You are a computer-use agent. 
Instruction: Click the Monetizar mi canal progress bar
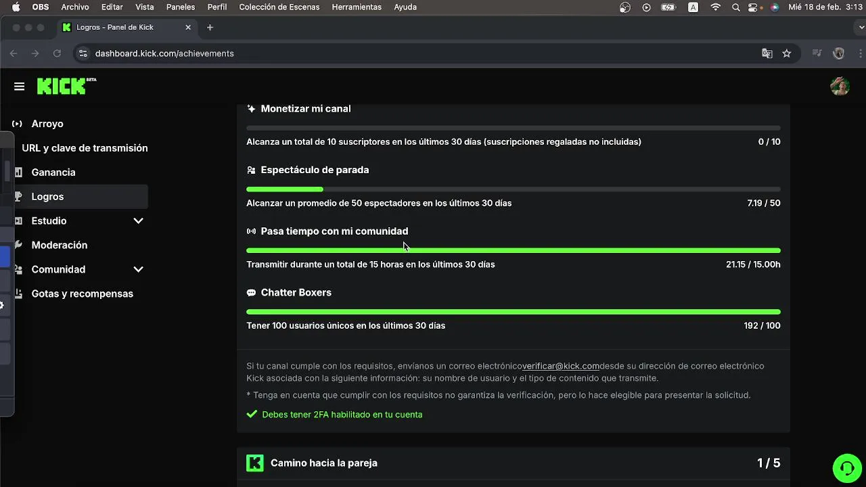pyautogui.click(x=514, y=128)
